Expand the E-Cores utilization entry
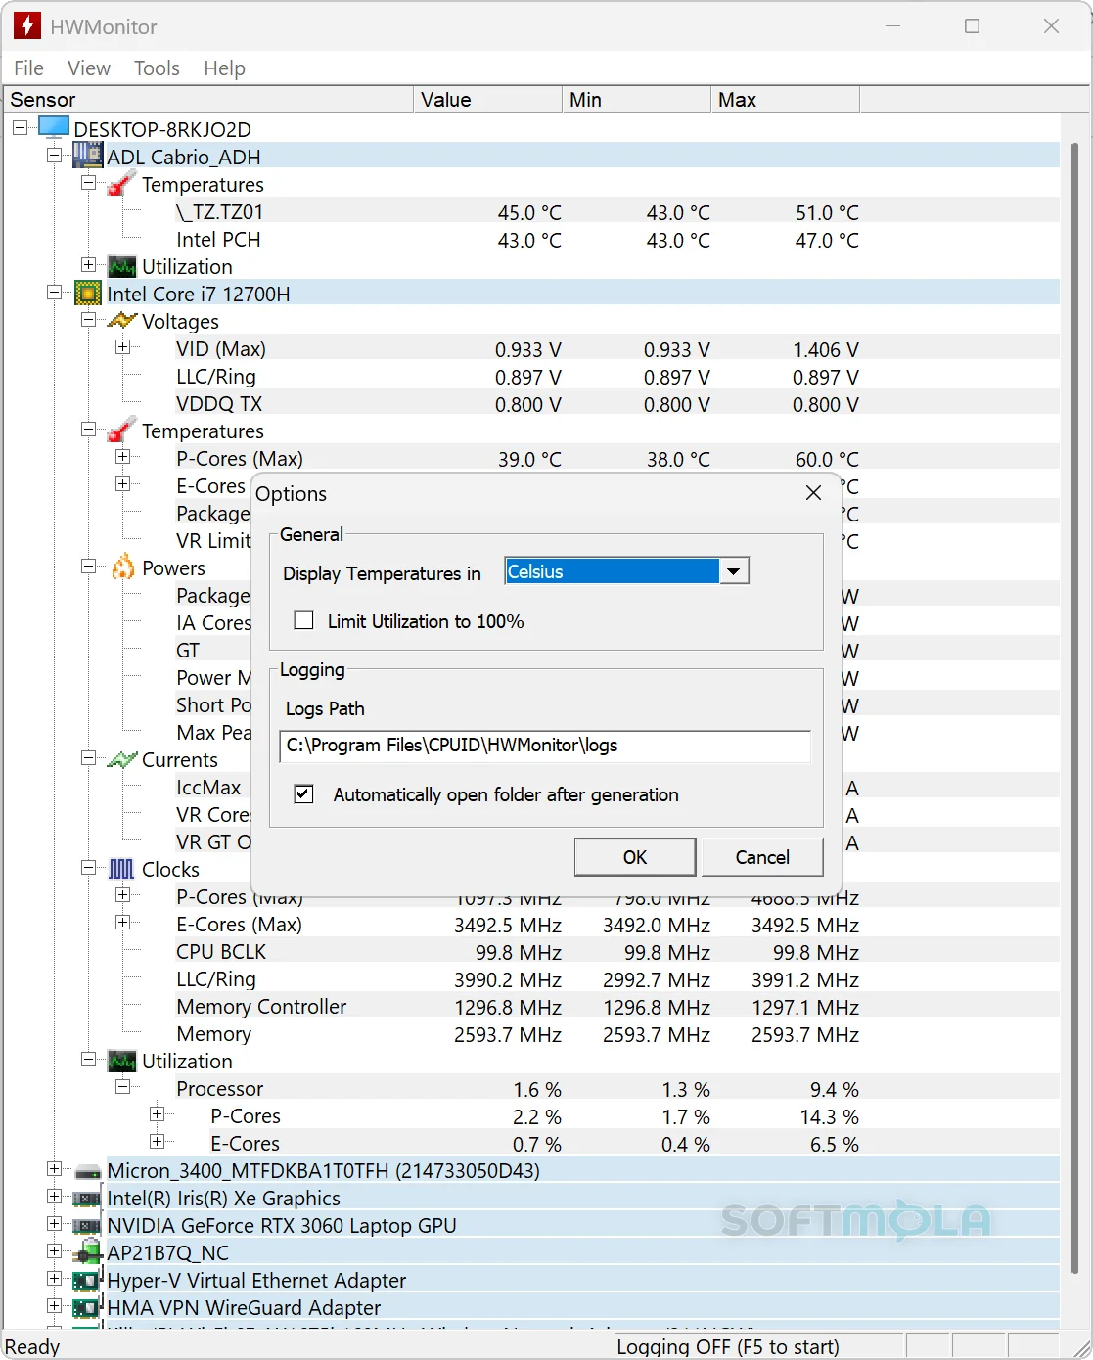Viewport: 1093px width, 1360px height. point(157,1142)
